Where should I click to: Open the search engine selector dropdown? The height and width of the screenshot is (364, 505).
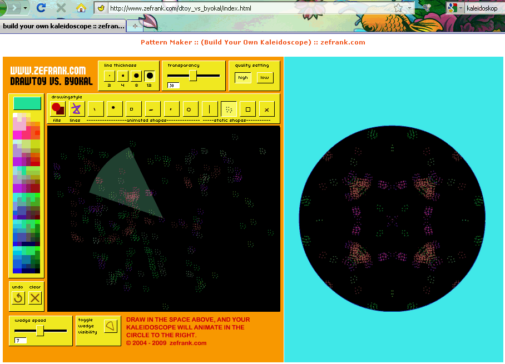(461, 8)
